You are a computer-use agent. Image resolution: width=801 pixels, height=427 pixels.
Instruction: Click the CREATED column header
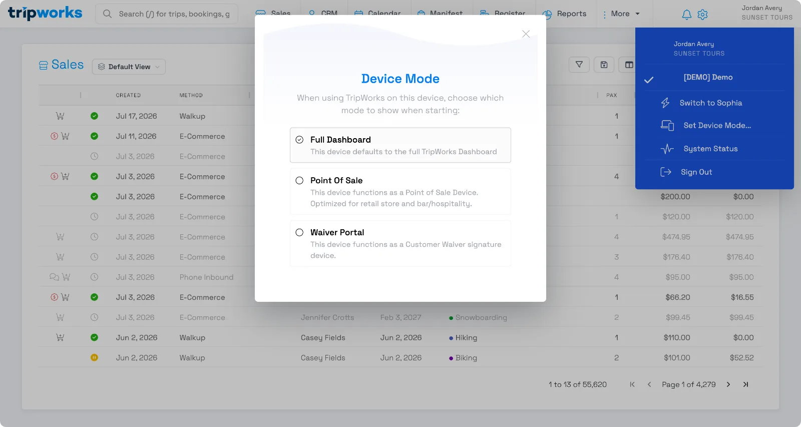128,95
